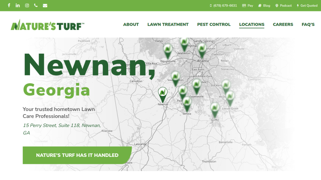Select the Douglasville map pin

pos(168,52)
